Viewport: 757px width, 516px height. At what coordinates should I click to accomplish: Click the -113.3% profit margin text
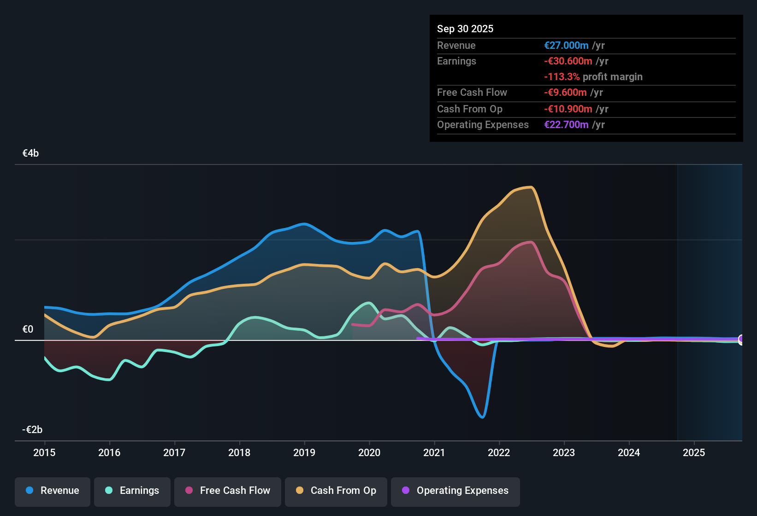[x=593, y=76]
